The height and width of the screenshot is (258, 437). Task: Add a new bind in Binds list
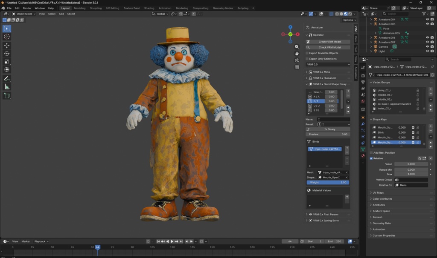pos(347,148)
